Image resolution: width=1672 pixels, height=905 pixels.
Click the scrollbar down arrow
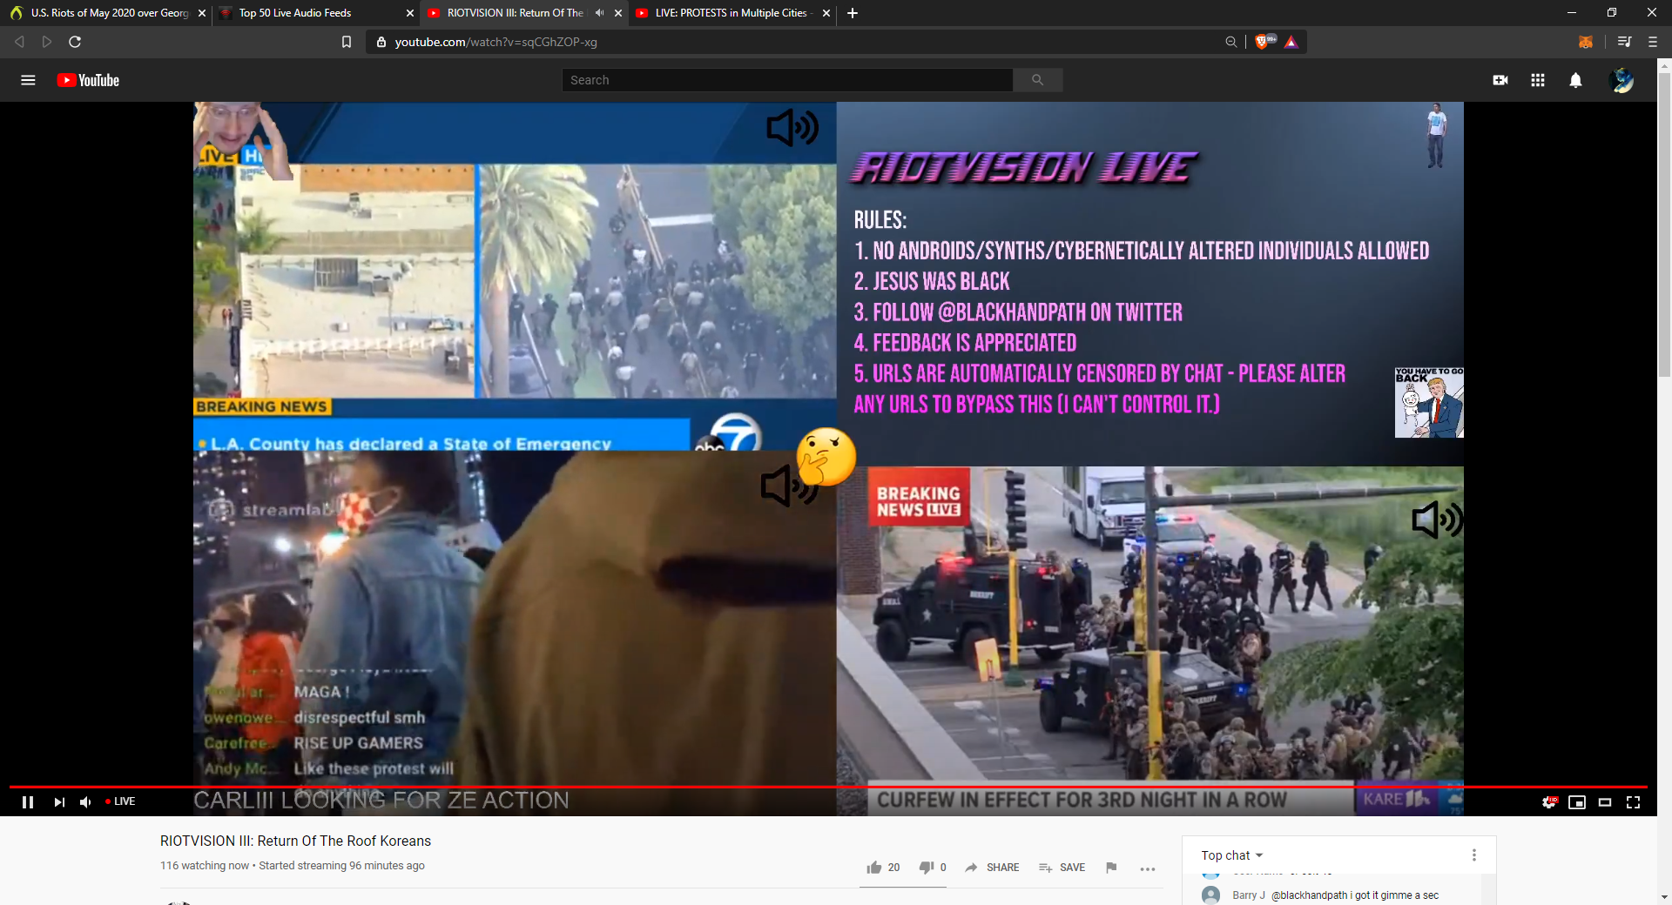1664,897
